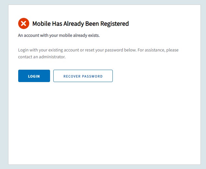
Task: Click the white cross inside the red circle
Action: pyautogui.click(x=23, y=23)
